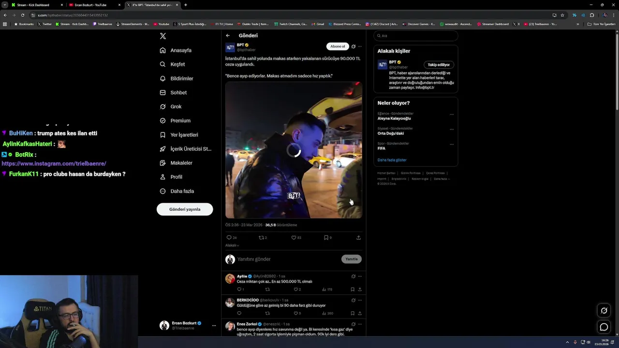Open Sohbet messages

click(173, 92)
